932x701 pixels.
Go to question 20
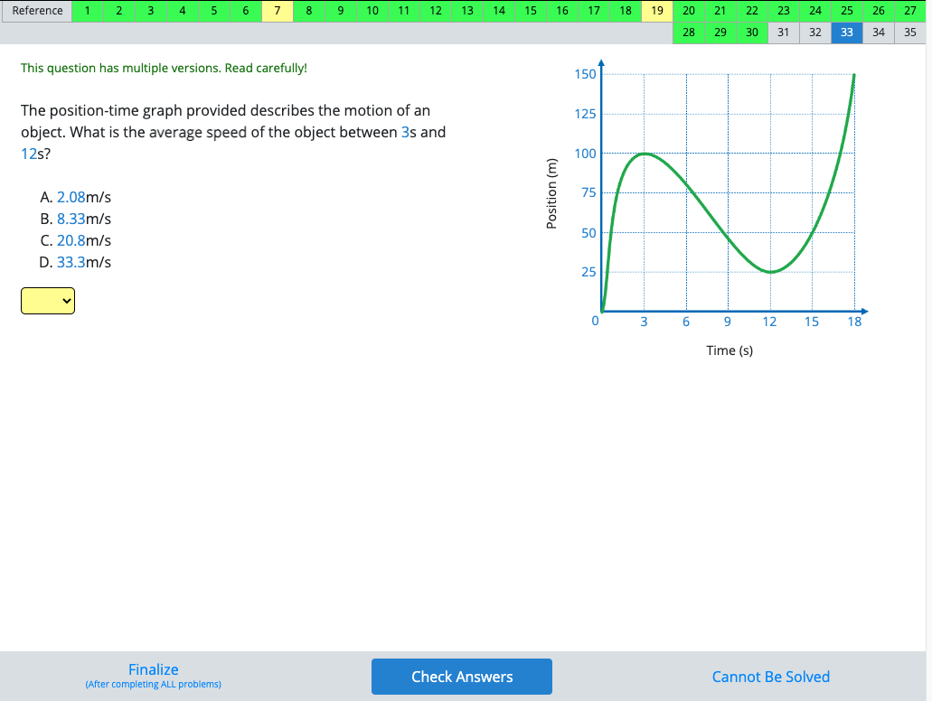coord(689,11)
